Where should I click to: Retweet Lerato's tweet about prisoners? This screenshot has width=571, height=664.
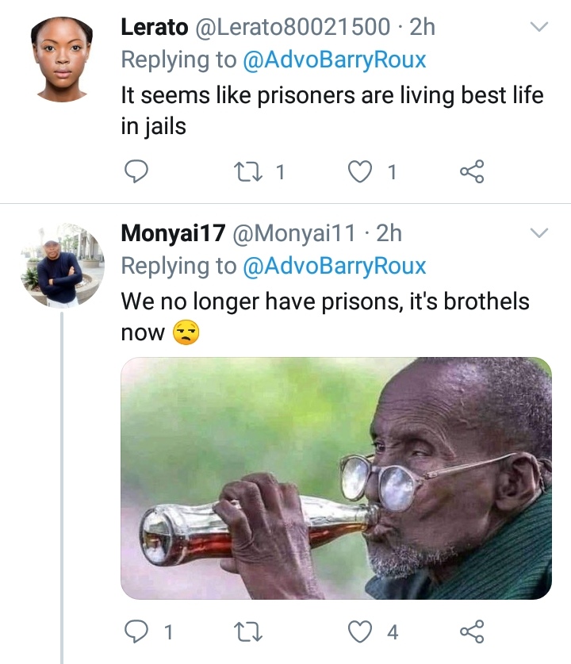coord(246,171)
